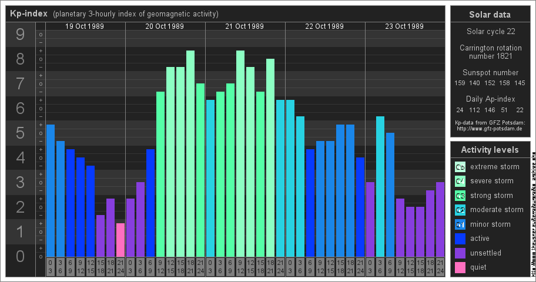Click the pink quiet bar on 19 Oct
Screen dimensions: 536x282
pos(120,240)
